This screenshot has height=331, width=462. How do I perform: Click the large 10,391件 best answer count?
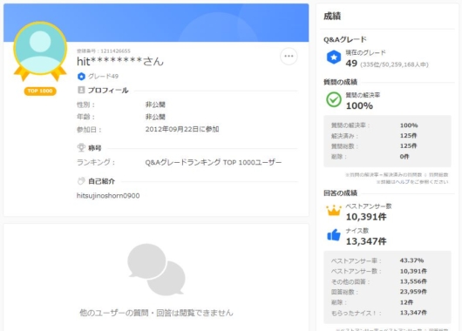366,217
